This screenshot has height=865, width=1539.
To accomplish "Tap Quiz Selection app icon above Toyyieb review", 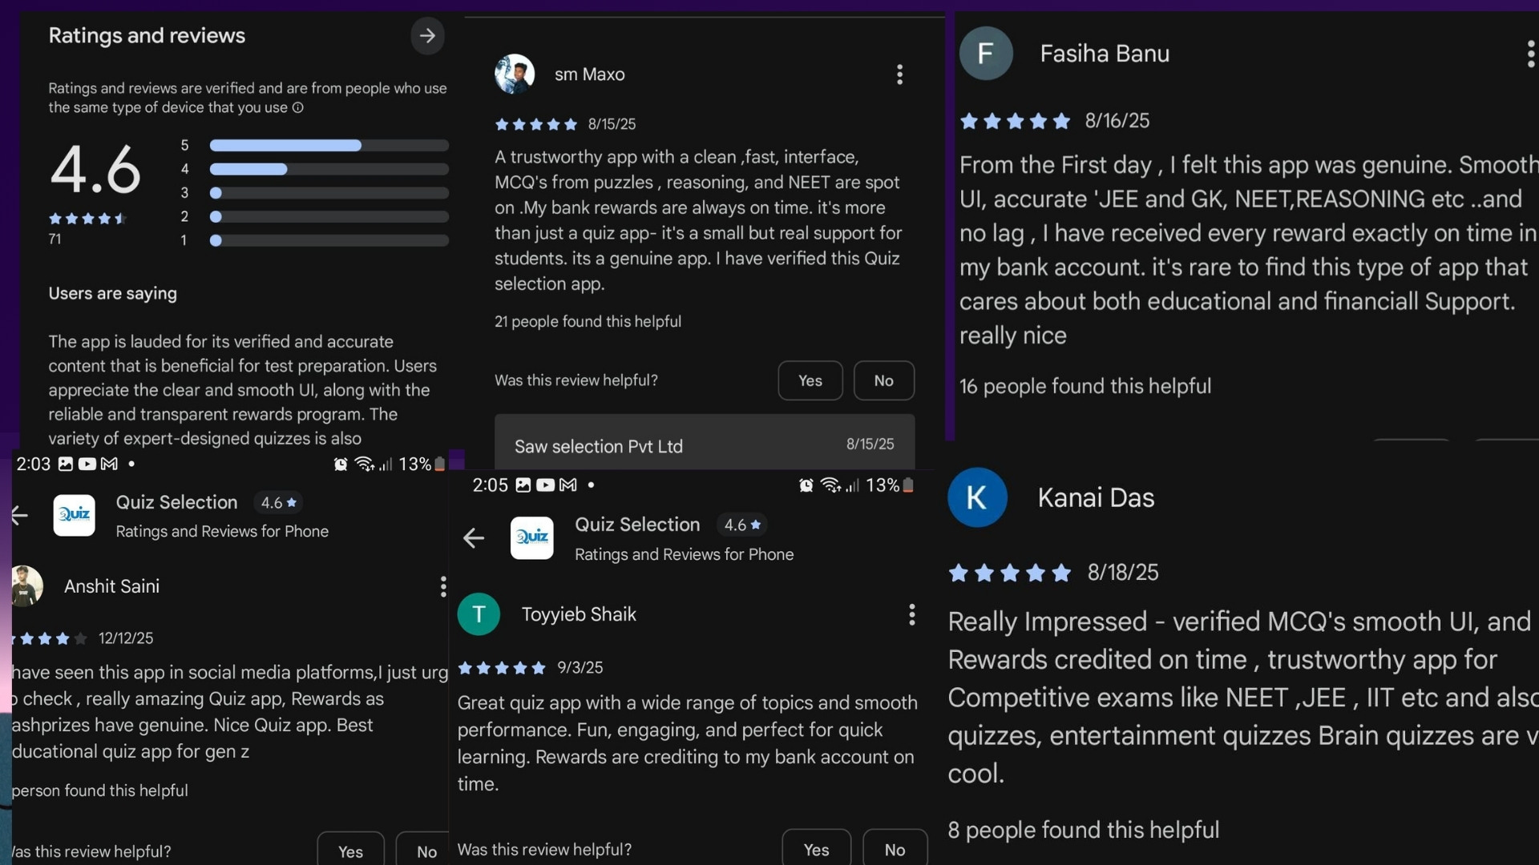I will tap(531, 538).
